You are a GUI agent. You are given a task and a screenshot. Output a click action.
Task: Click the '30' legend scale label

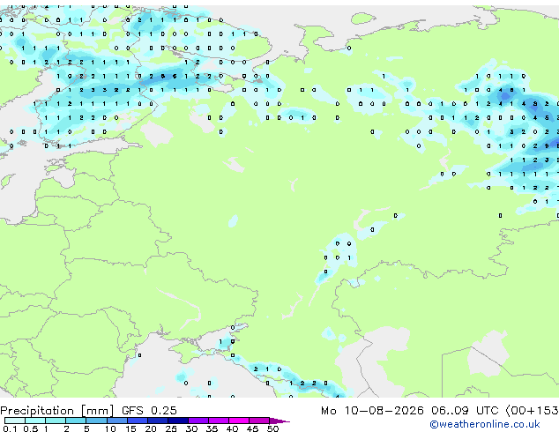[191, 428]
